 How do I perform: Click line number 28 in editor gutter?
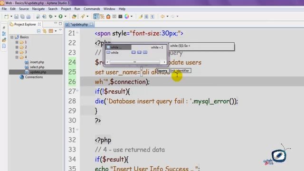click(x=72, y=101)
